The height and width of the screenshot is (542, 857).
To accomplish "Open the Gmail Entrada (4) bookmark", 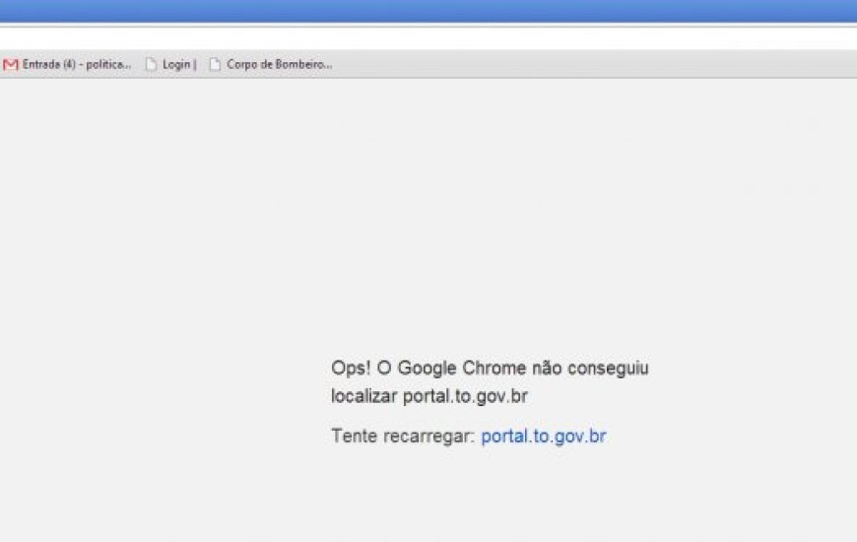I will point(67,64).
